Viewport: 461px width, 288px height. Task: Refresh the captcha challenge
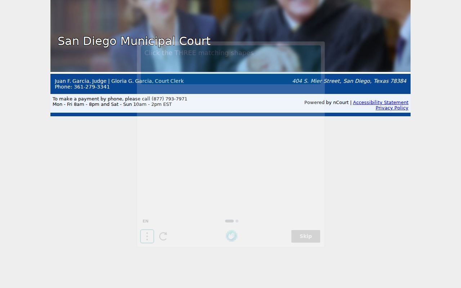pos(163,236)
